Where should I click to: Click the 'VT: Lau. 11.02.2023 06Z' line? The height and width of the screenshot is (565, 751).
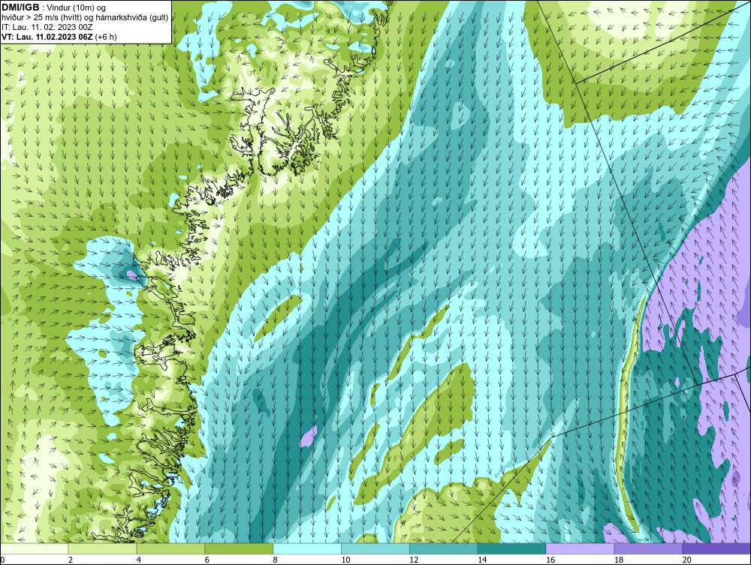[47, 37]
